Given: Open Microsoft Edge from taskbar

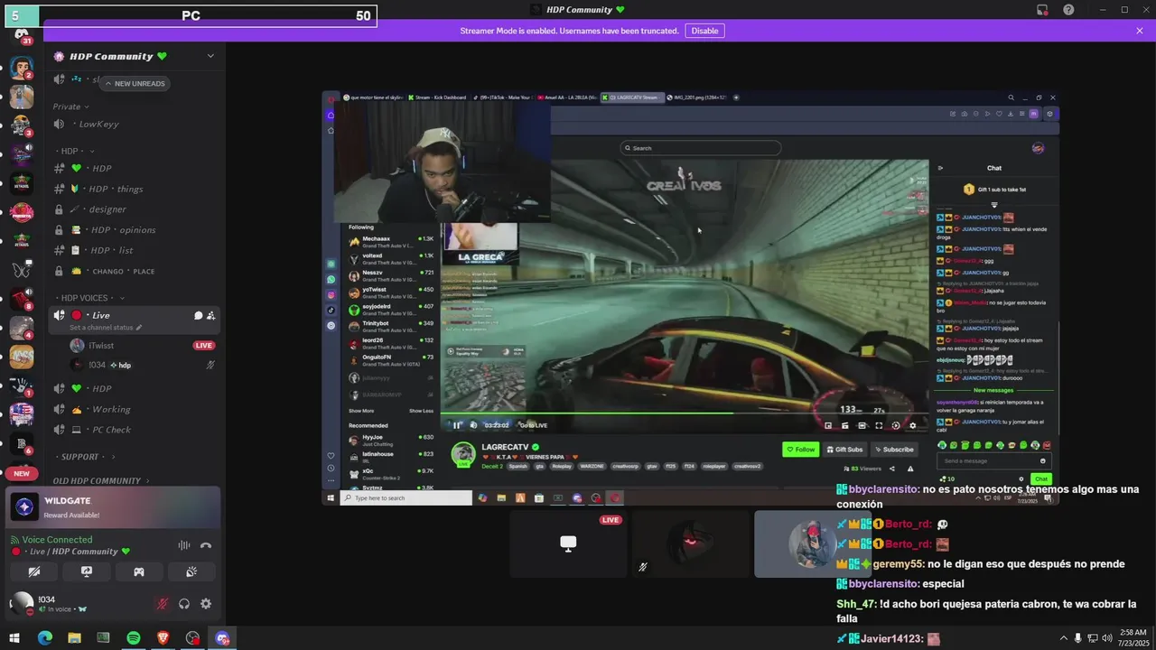Looking at the screenshot, I should (x=45, y=638).
